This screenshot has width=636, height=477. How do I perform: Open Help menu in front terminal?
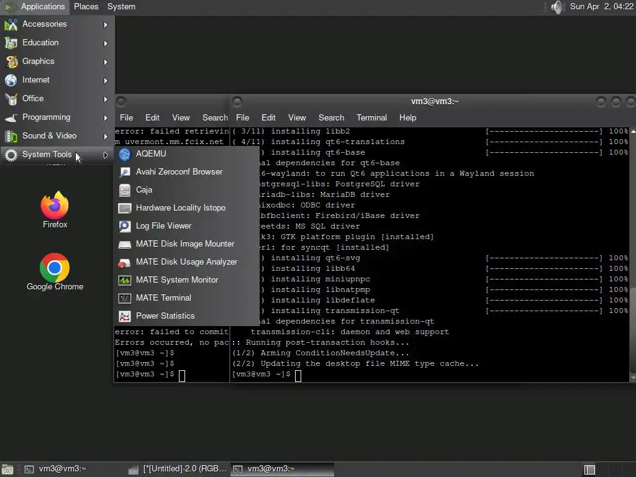407,117
